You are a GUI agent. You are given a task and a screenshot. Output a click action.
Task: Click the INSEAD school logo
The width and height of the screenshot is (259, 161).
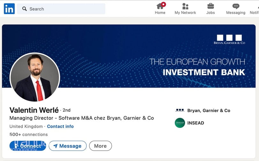(180, 123)
